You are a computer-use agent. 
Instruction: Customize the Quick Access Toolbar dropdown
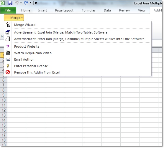tap(36, 3)
